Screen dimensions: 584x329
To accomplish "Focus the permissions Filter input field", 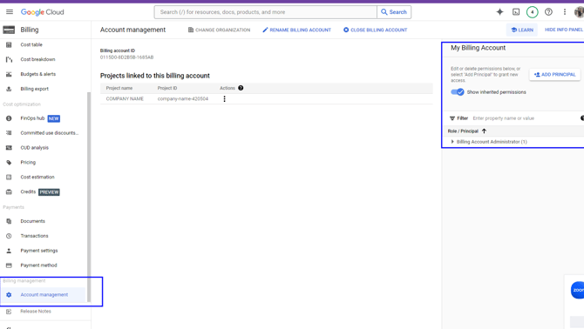I will [525, 118].
